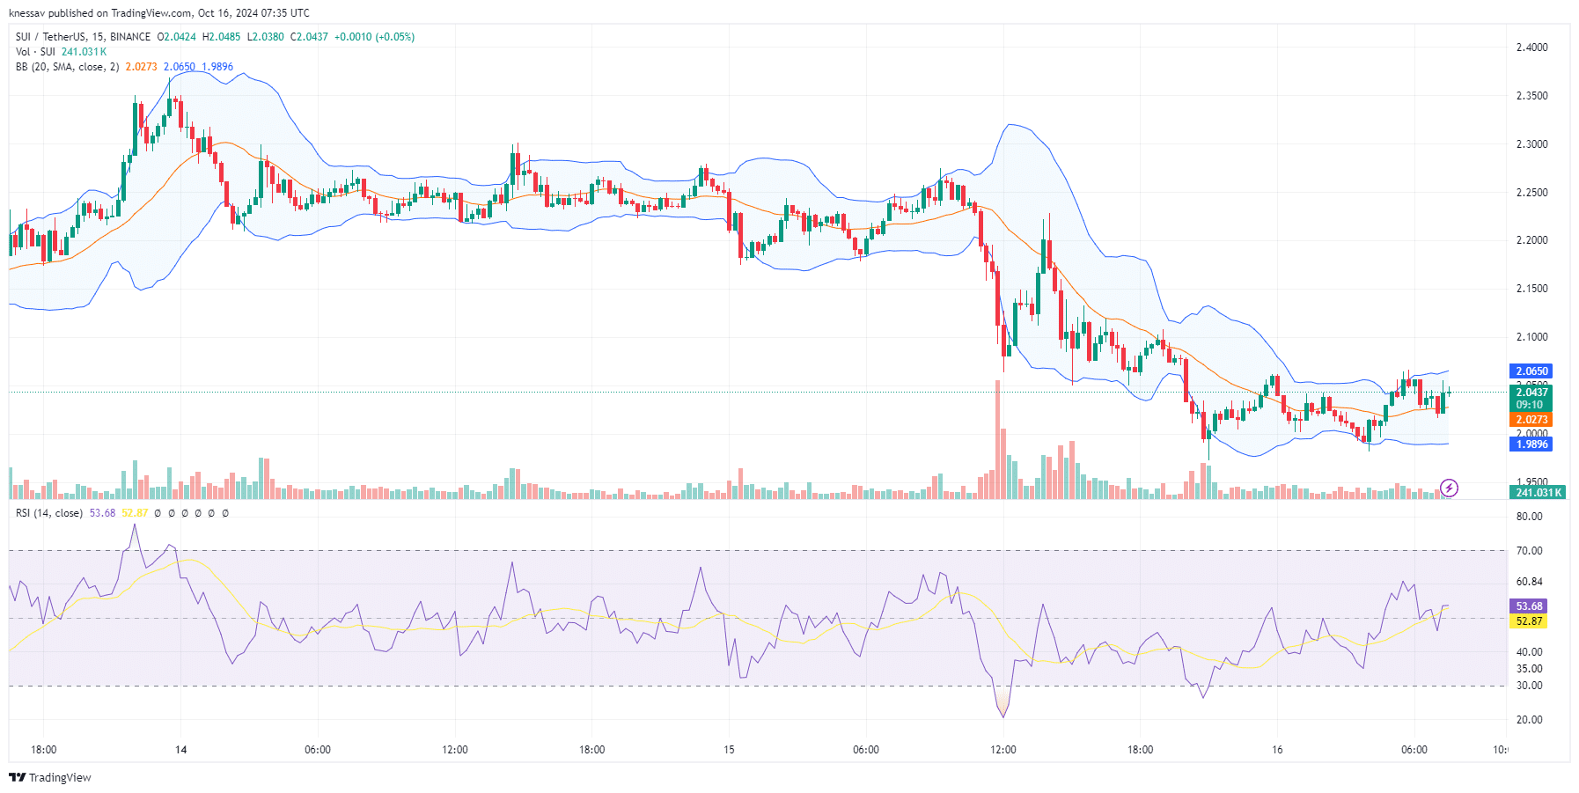Click the blue 2.0650 price tag on the axis
This screenshot has height=793, width=1579.
point(1531,371)
